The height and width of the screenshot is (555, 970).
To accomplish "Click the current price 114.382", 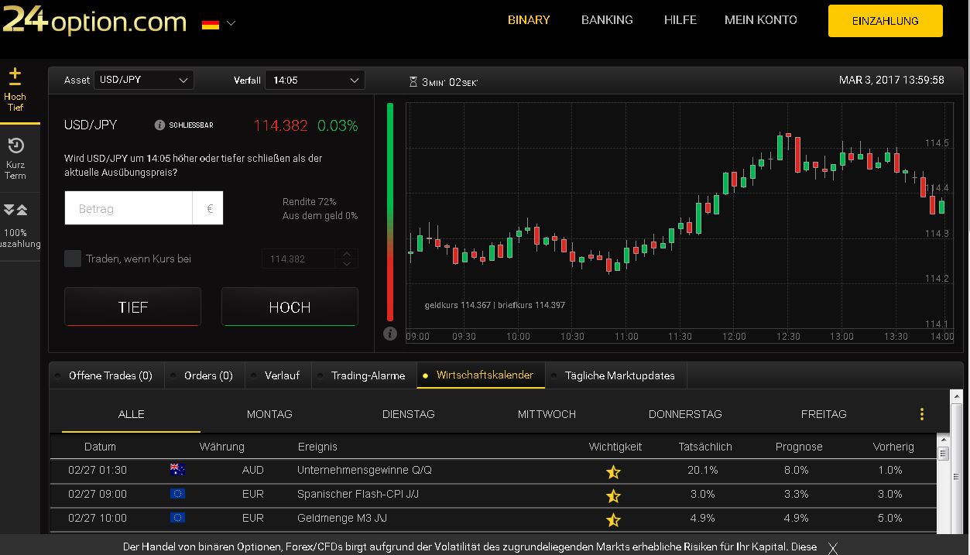I will coord(281,125).
